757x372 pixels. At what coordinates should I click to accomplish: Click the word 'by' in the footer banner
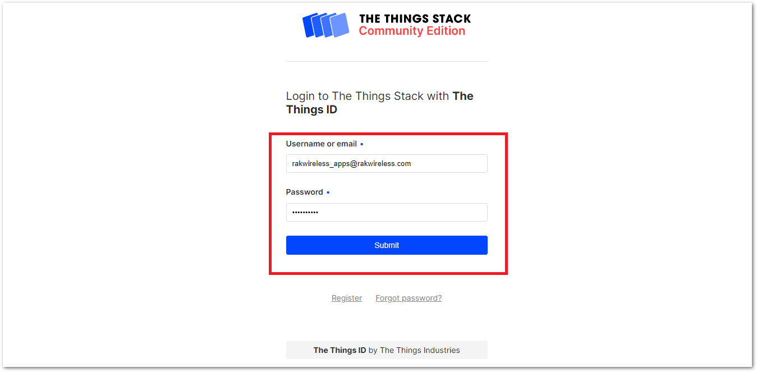click(x=373, y=351)
